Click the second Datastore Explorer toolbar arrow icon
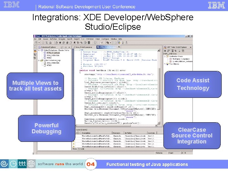 click(66, 47)
